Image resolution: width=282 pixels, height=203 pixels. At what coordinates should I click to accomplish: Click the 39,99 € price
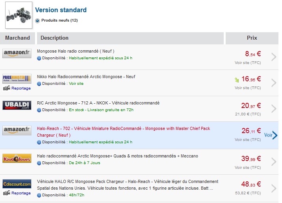tap(251, 159)
